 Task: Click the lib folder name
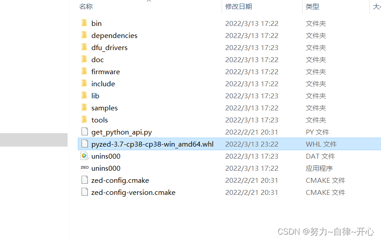(x=95, y=96)
